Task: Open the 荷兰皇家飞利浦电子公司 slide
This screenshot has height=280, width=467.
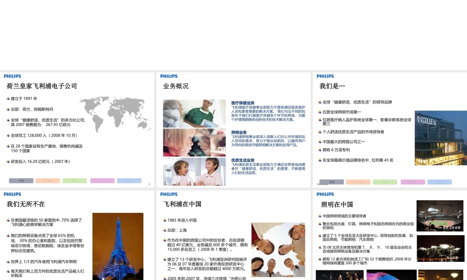Action: 77,130
